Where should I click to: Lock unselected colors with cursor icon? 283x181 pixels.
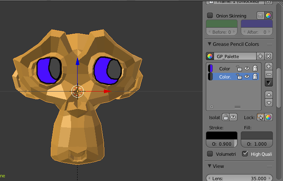tap(260, 118)
